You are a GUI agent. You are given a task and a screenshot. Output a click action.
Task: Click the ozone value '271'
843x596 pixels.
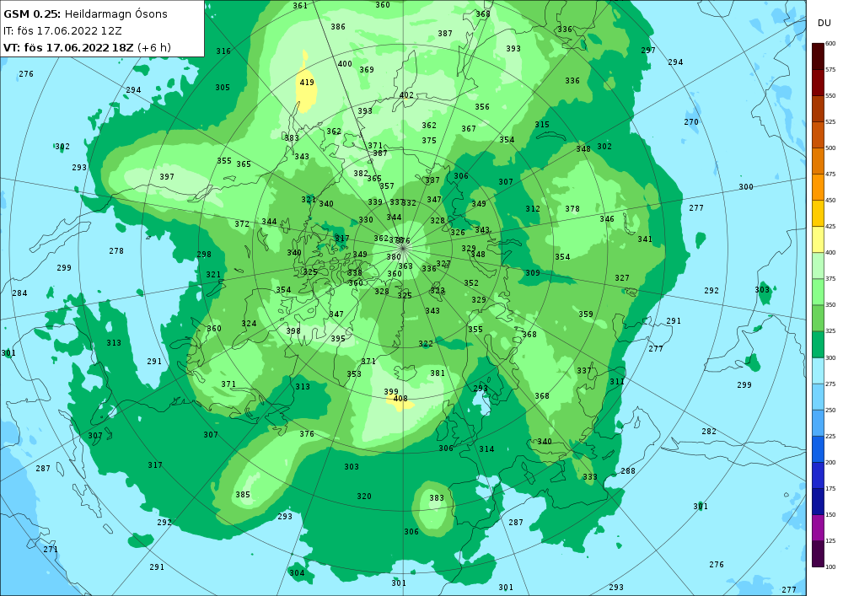[x=51, y=550]
